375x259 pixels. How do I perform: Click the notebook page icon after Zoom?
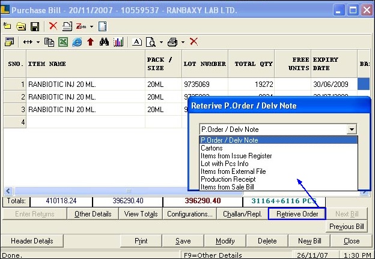click(103, 26)
